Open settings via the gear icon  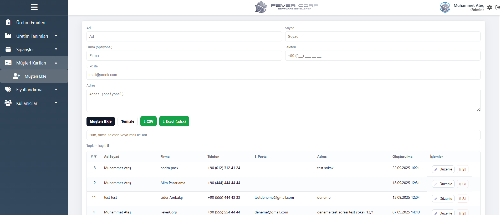pos(489,7)
